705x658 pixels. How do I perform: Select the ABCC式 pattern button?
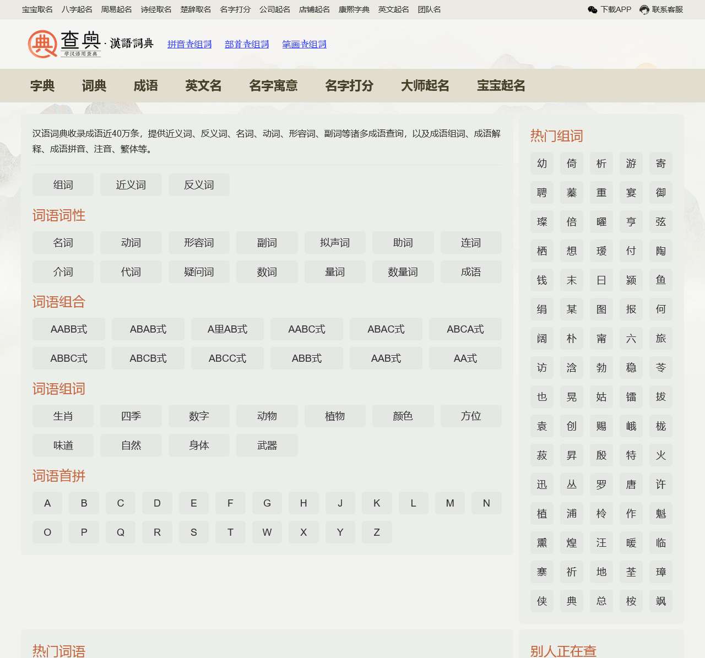pyautogui.click(x=227, y=358)
